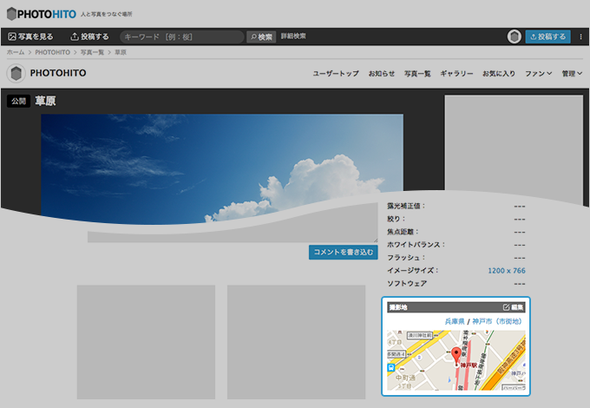590x408 pixels.
Task: Open the 詳細検索 advanced search link
Action: [293, 36]
